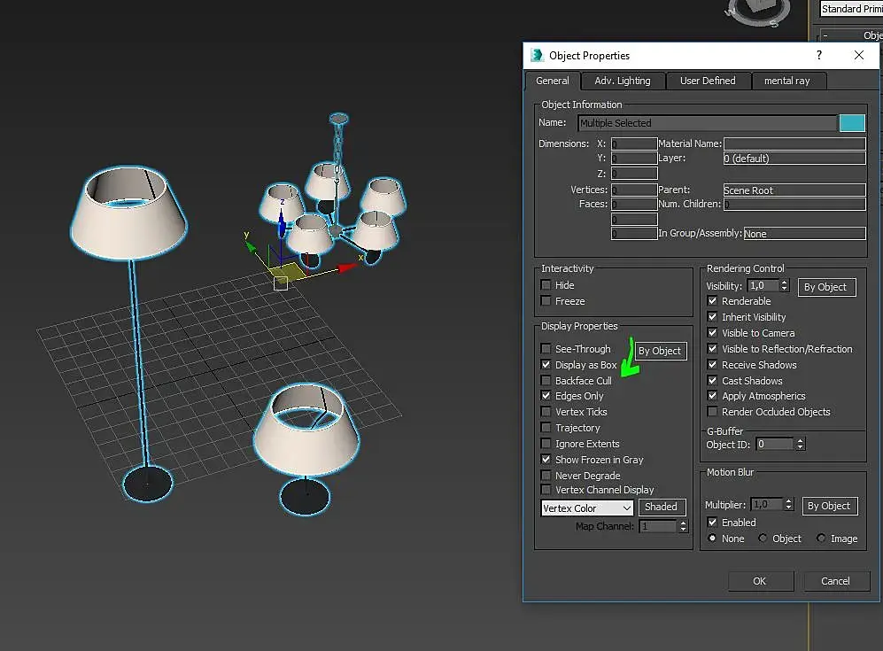Toggle the Backface Cull checkbox
This screenshot has width=883, height=651.
click(x=546, y=381)
